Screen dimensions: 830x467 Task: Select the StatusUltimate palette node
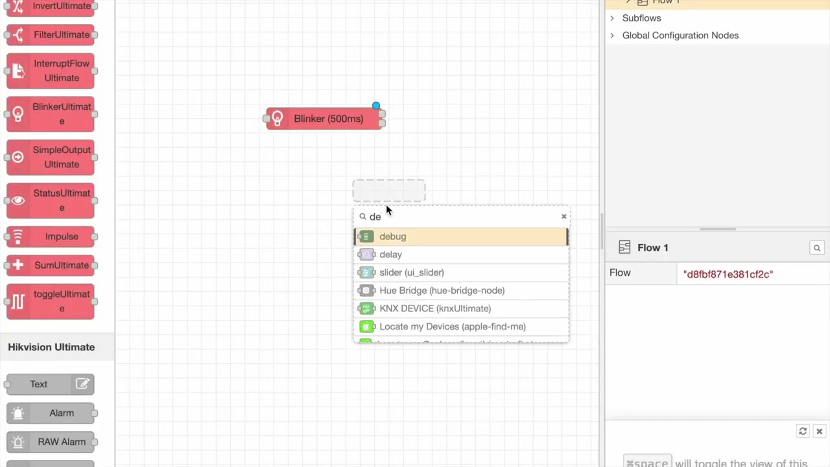(x=51, y=200)
